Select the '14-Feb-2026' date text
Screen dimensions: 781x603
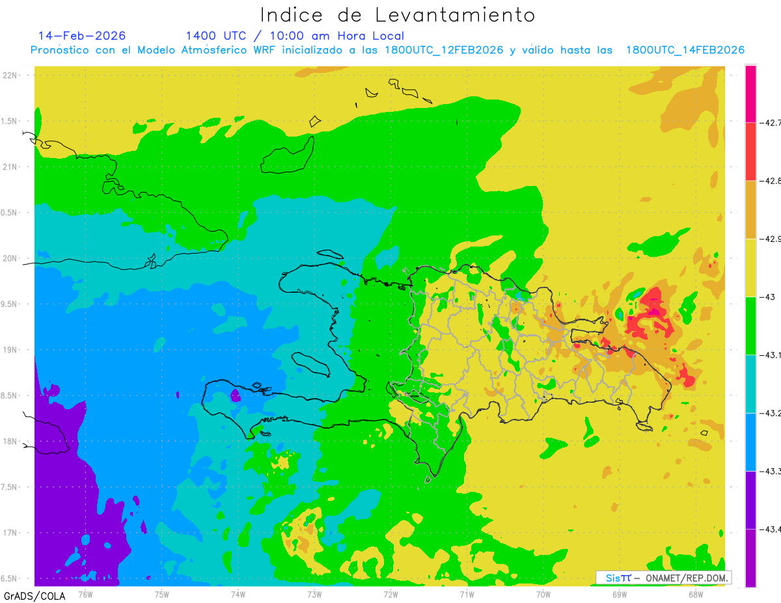[82, 35]
